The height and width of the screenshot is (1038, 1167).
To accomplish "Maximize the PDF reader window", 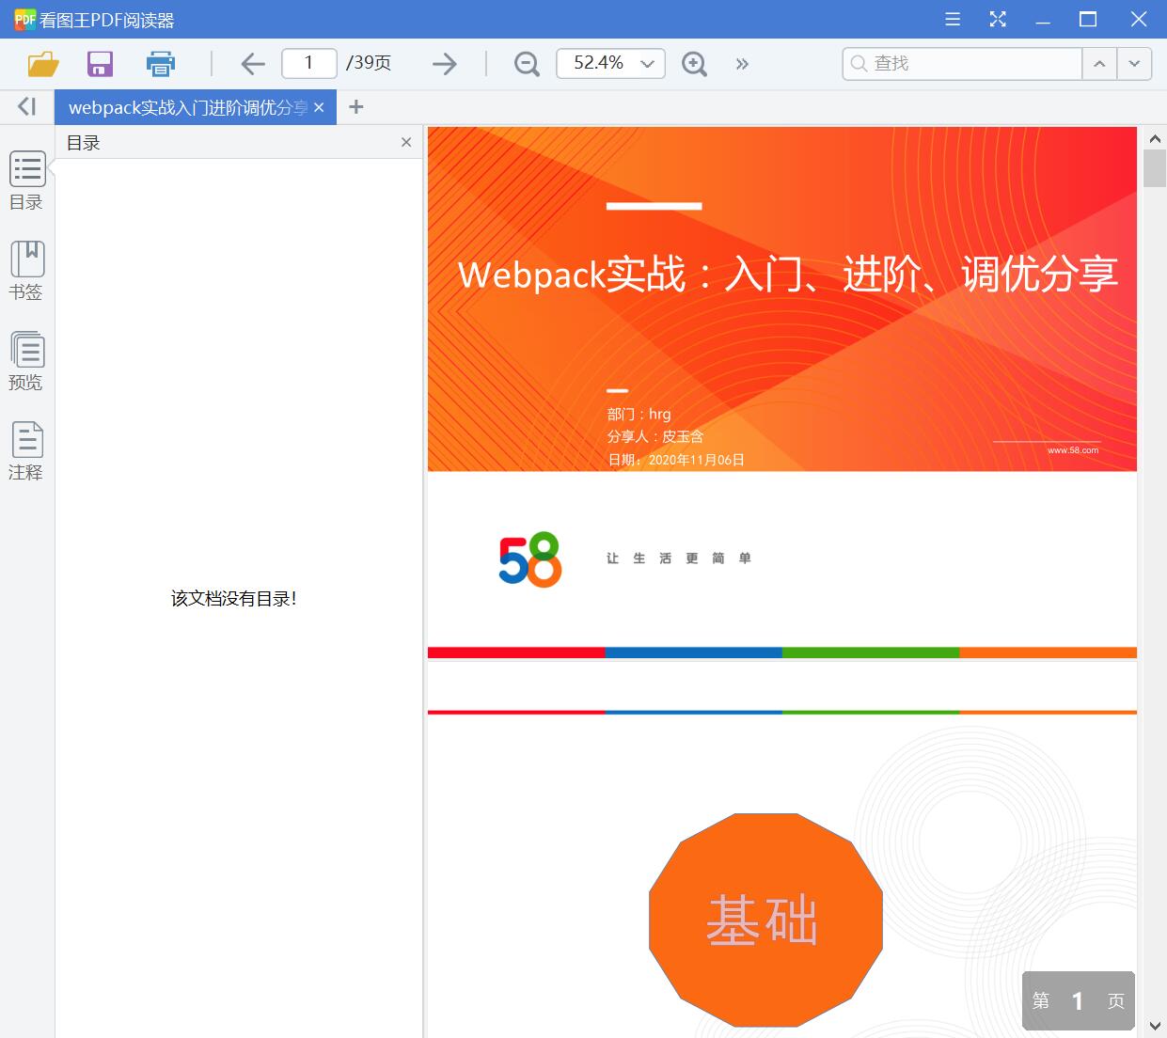I will tap(1088, 19).
